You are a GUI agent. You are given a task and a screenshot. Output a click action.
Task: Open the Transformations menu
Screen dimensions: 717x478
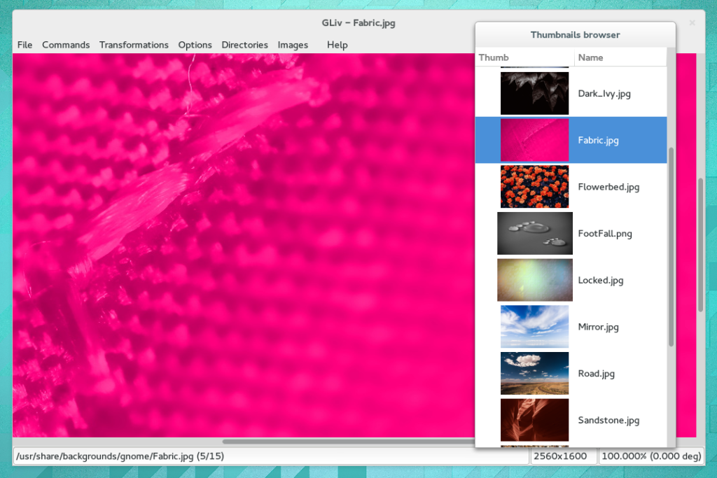(x=134, y=44)
